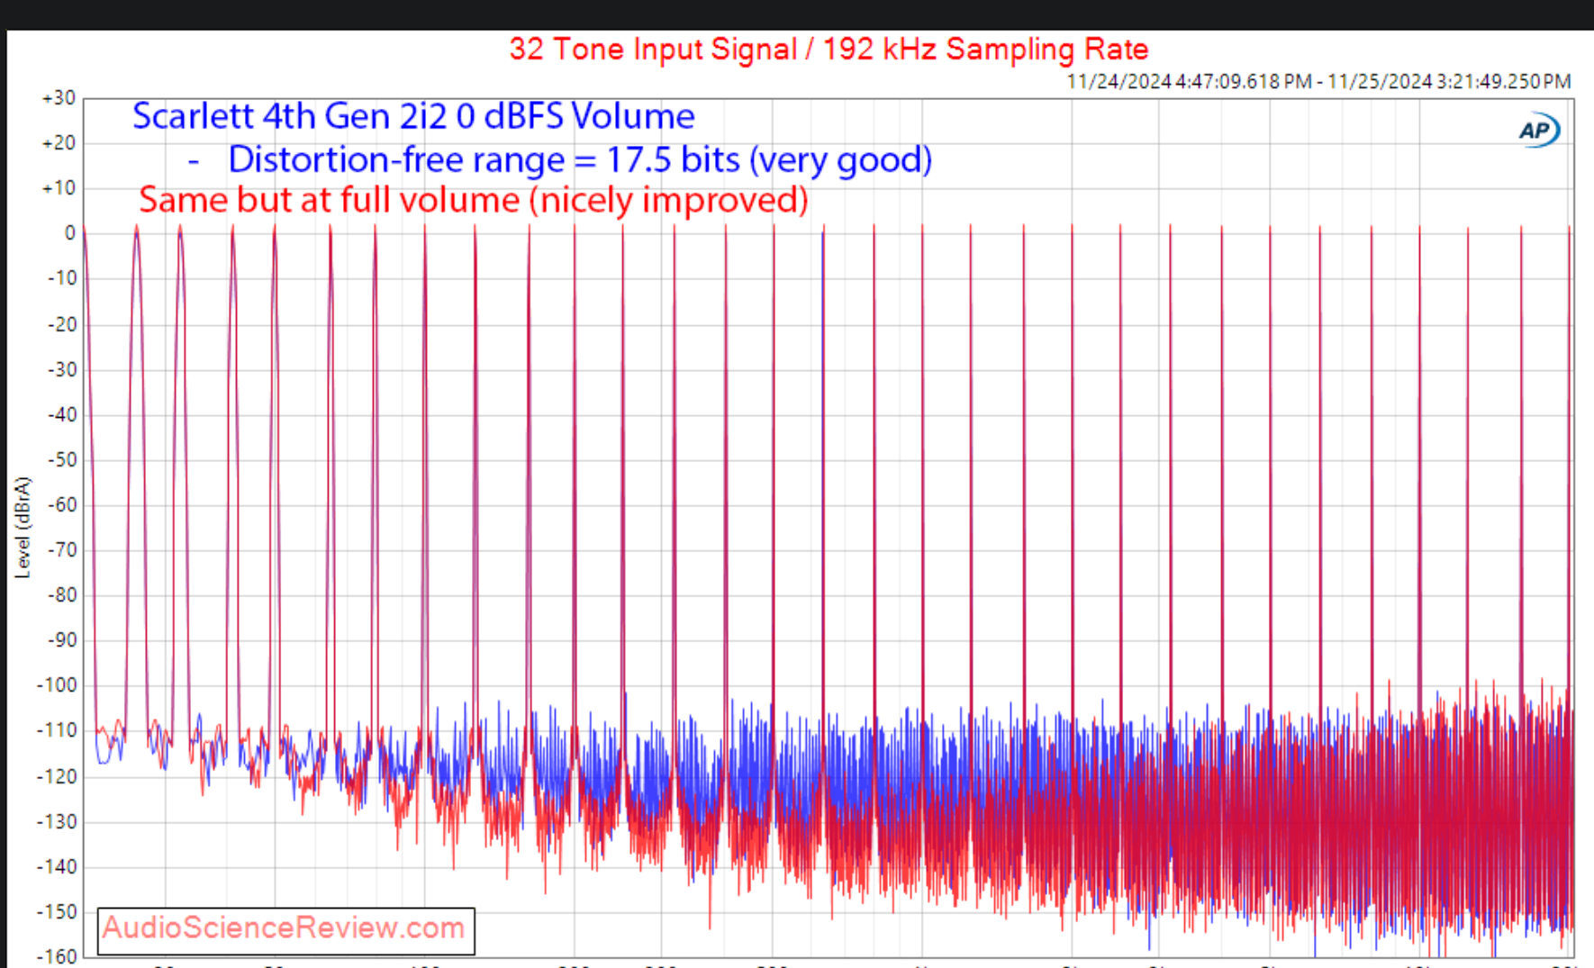Click the "-100" y-axis tick label
This screenshot has height=968, width=1594.
pos(57,685)
